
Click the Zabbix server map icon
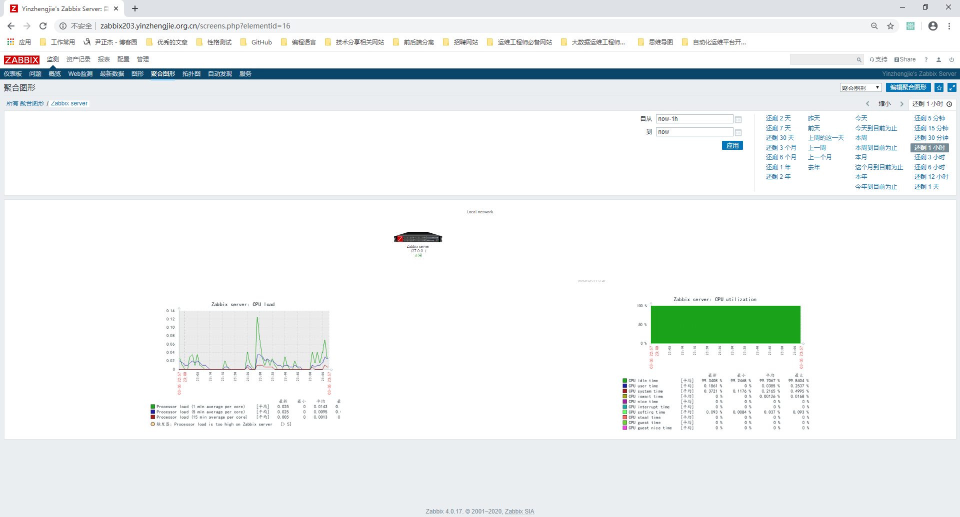(x=418, y=237)
